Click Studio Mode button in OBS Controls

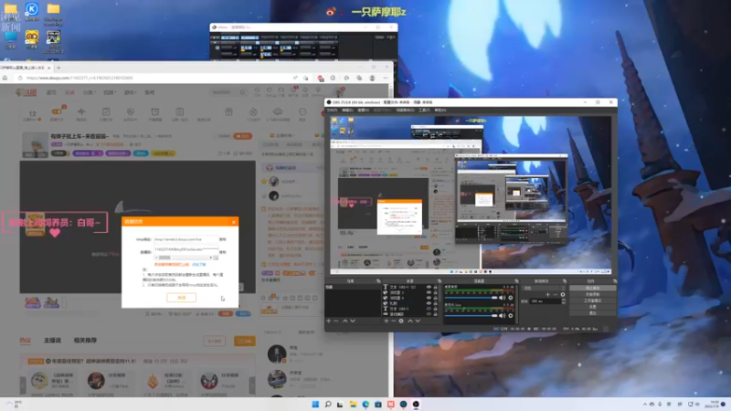(592, 300)
